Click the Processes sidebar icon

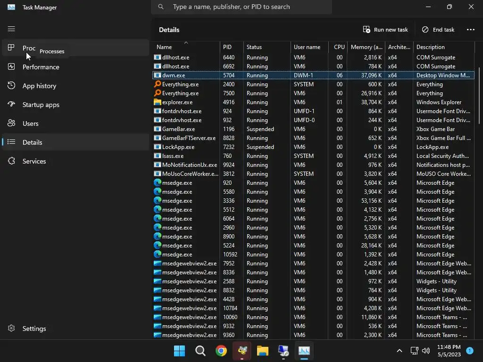pyautogui.click(x=11, y=48)
